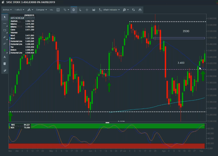218x156 pixels.
Task: Select the text annotation A tool
Action: (5, 57)
